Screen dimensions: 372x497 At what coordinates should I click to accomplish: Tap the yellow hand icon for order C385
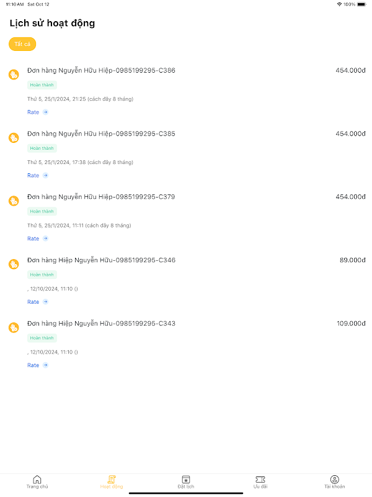(x=14, y=137)
